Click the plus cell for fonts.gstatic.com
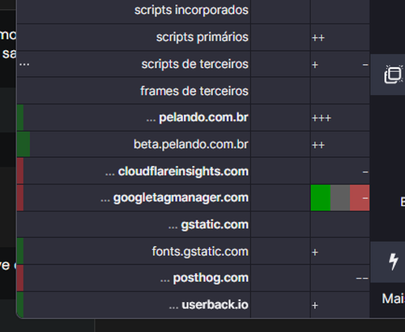This screenshot has width=405, height=332. [x=340, y=252]
